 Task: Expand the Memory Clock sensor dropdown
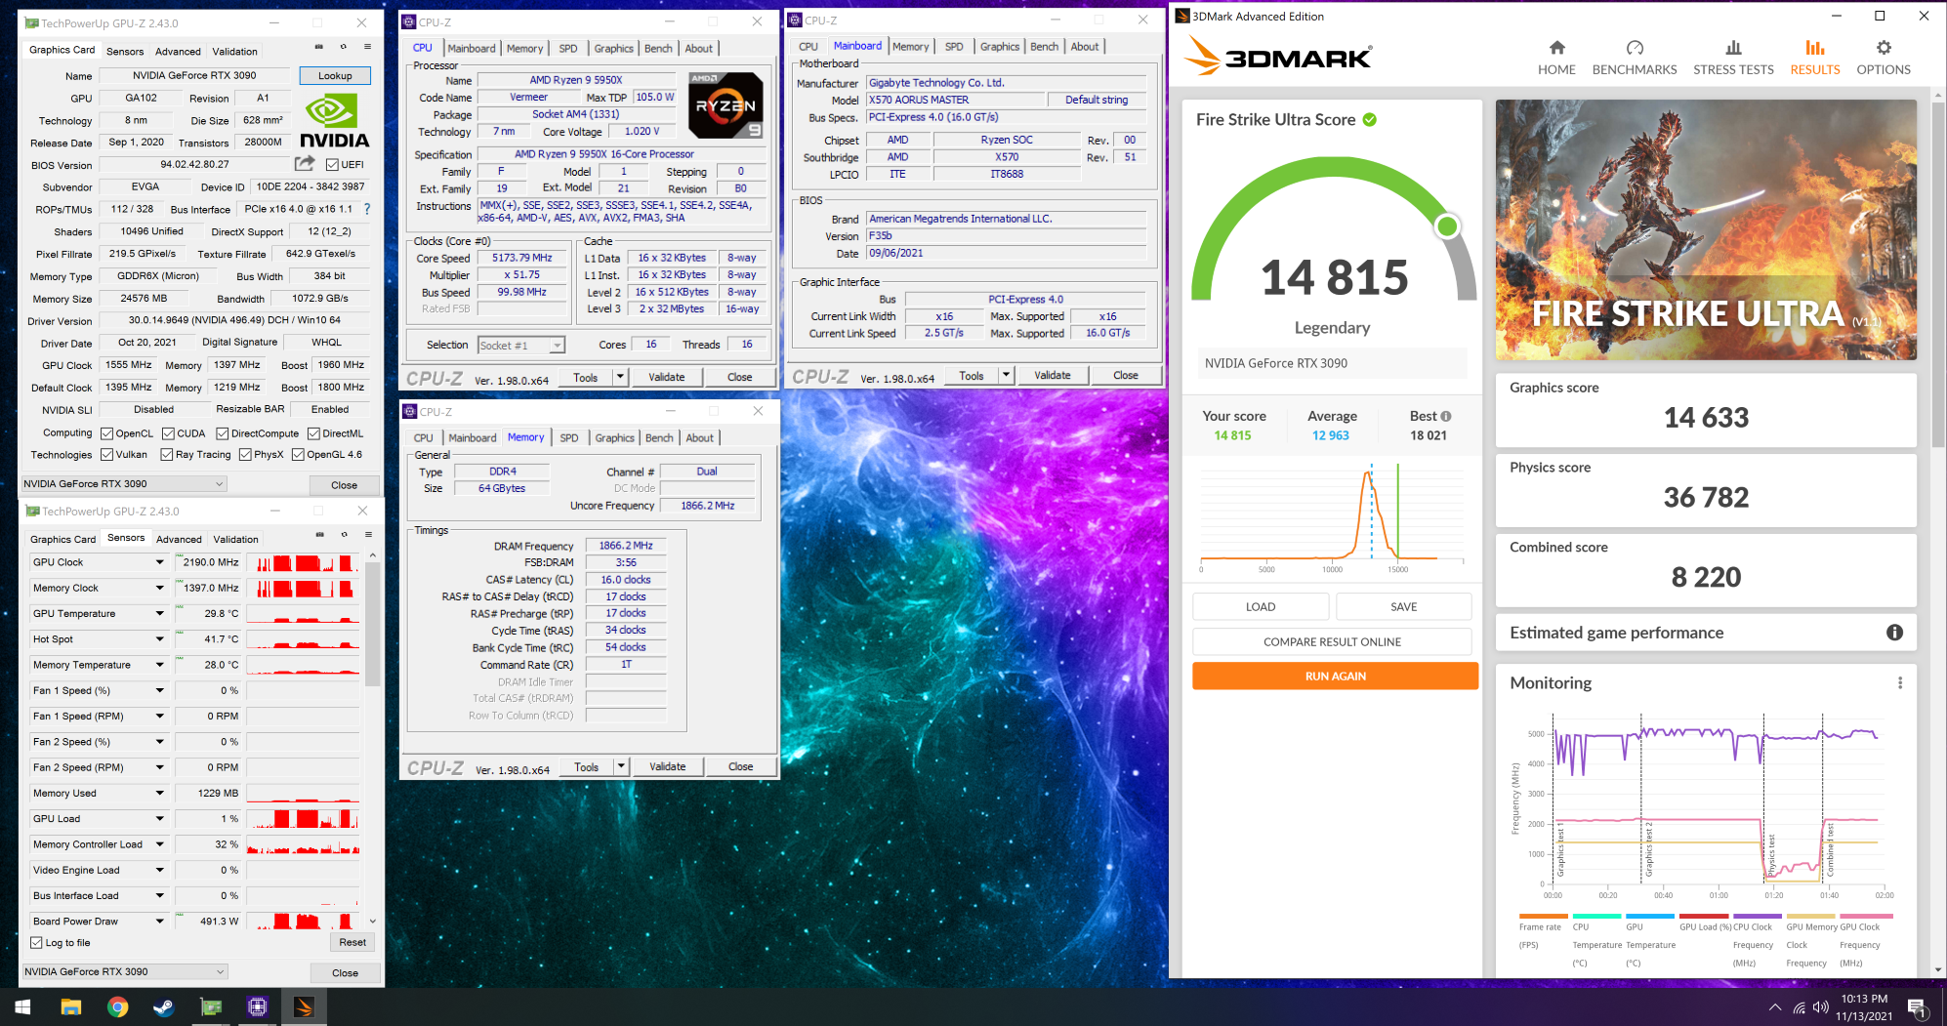click(159, 588)
